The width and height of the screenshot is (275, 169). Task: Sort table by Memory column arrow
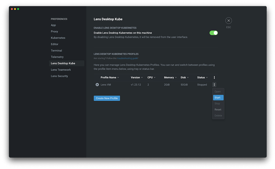pos(176,78)
